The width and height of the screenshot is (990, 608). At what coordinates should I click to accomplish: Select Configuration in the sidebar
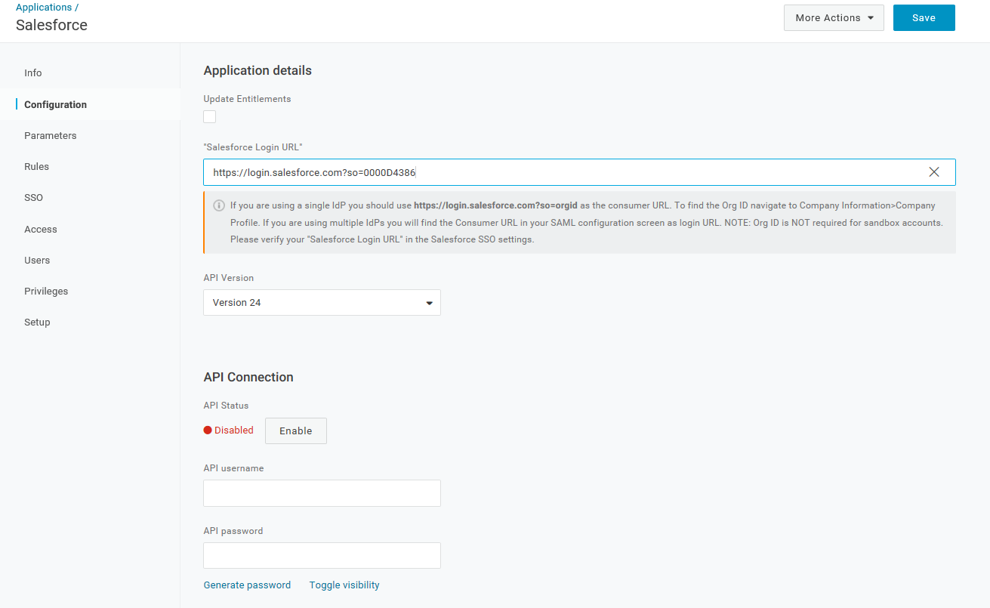[x=55, y=105]
